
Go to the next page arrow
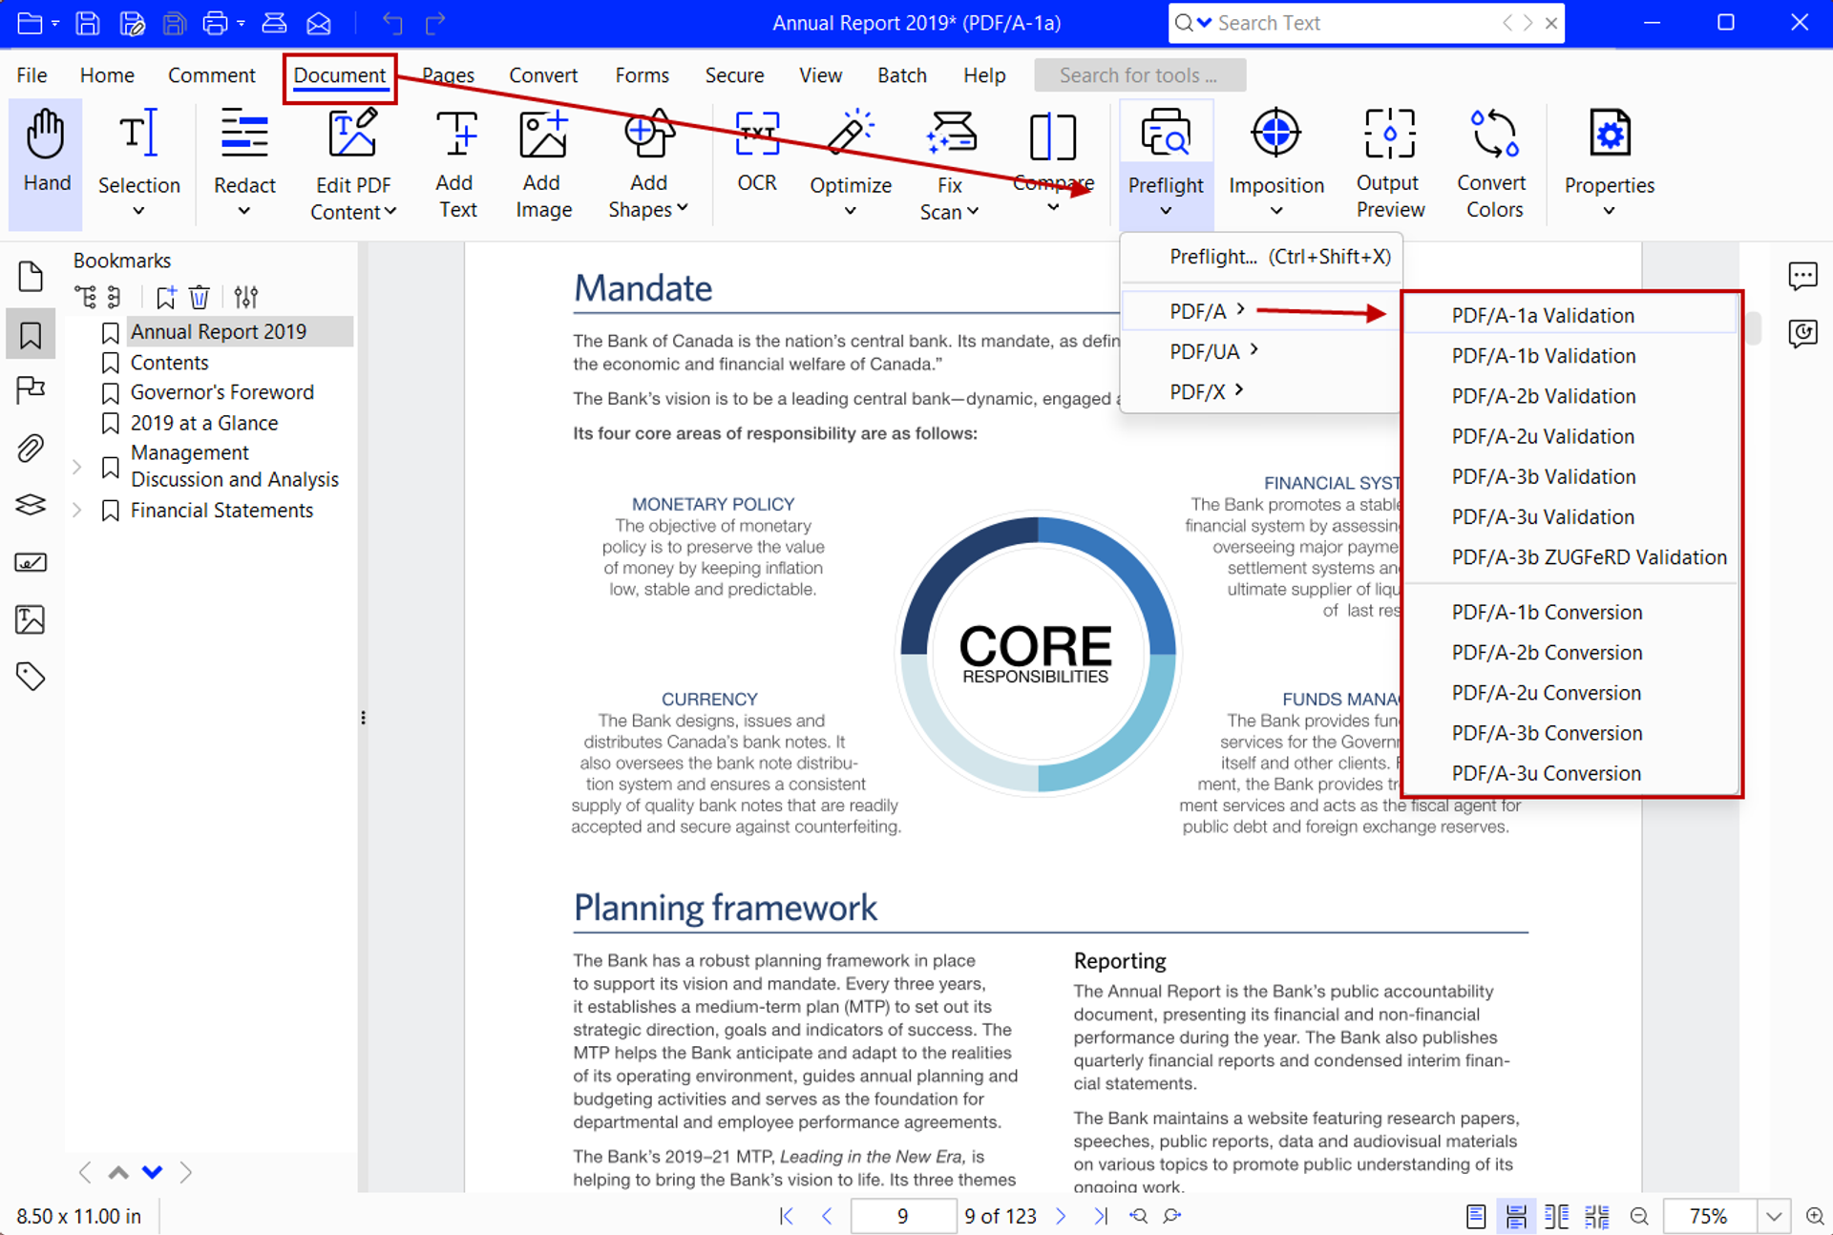[x=1061, y=1216]
